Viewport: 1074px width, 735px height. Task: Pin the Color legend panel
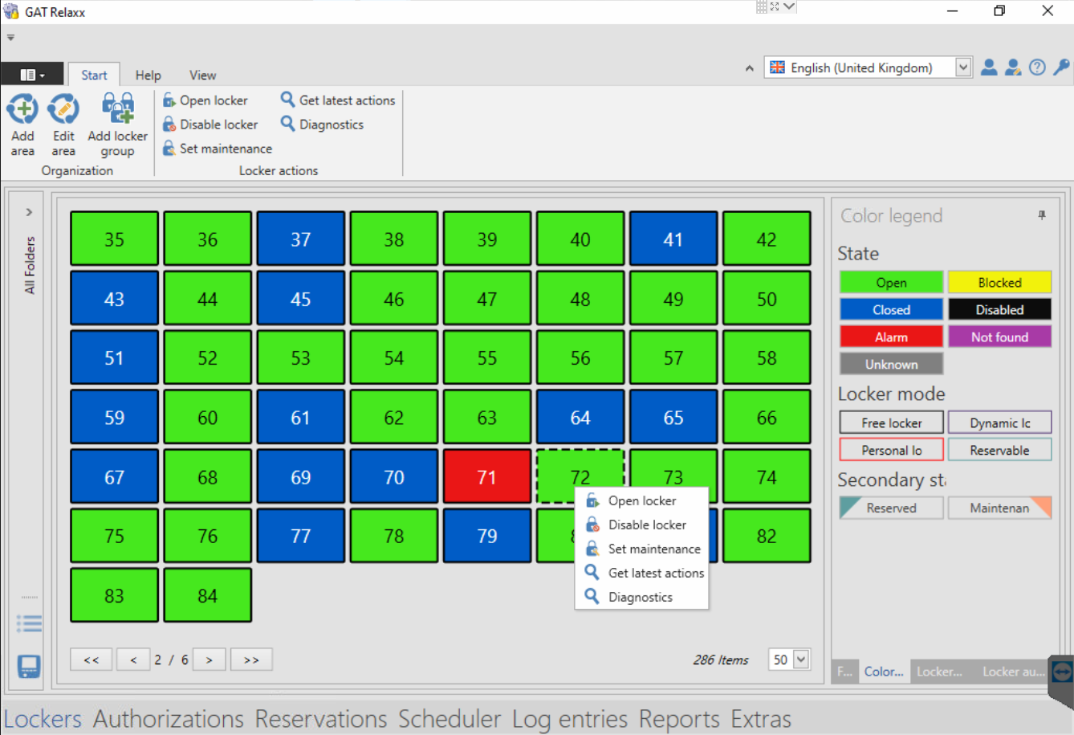coord(1042,215)
